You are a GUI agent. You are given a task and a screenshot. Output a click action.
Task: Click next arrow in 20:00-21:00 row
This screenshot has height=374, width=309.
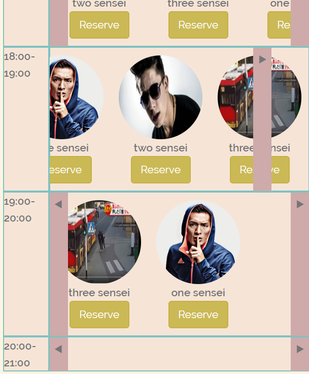coord(300,349)
